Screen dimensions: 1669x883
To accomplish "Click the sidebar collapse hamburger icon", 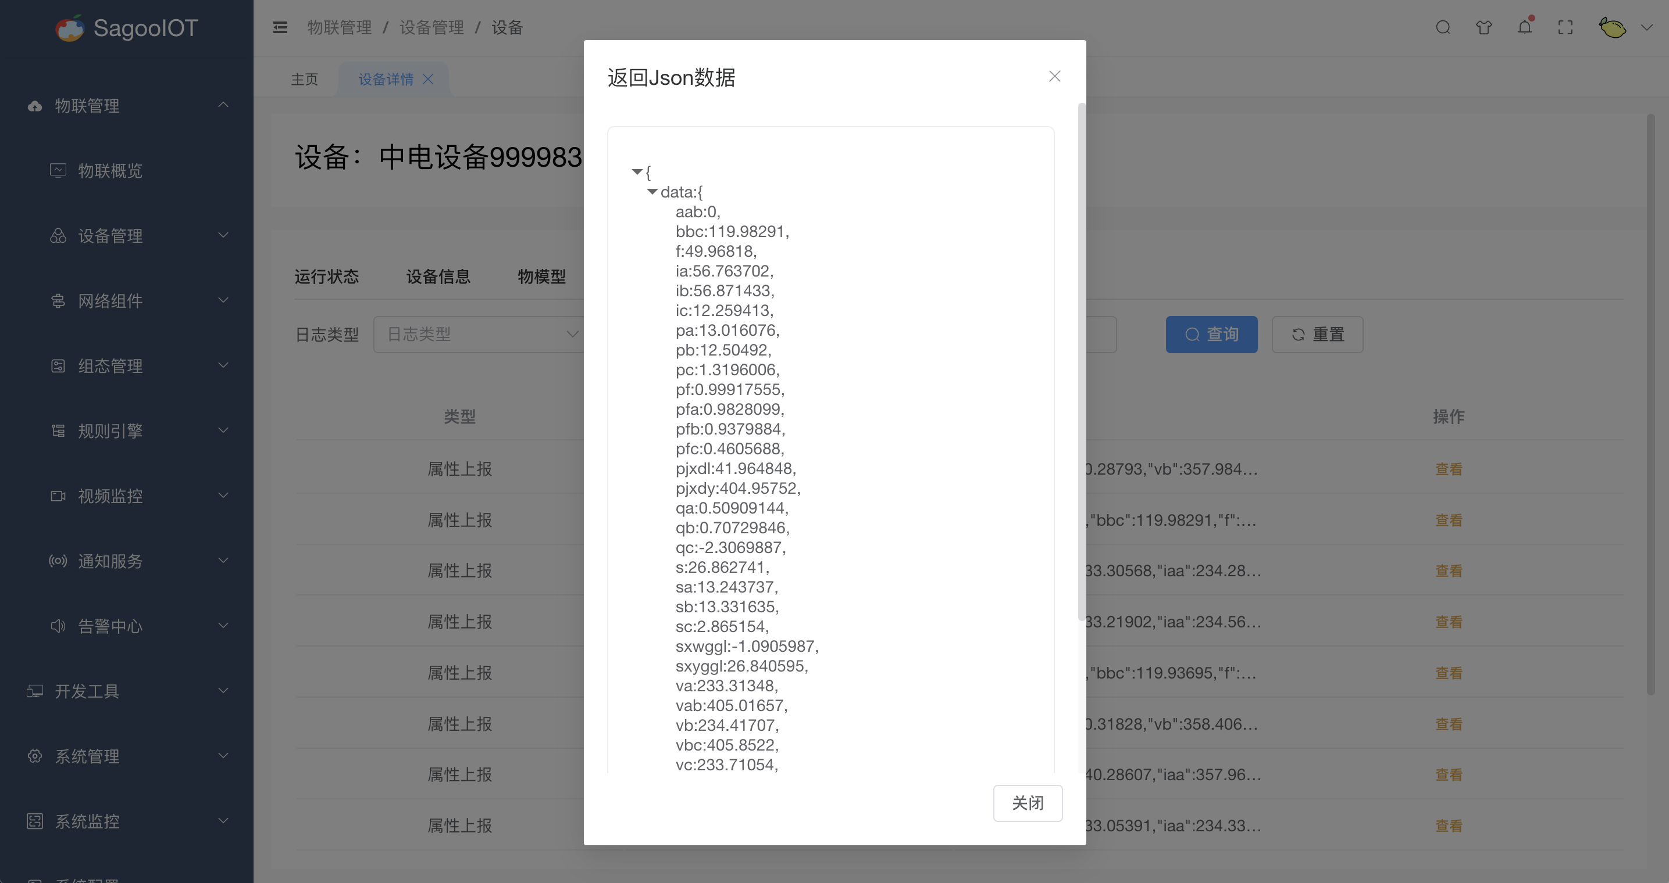I will tap(280, 27).
